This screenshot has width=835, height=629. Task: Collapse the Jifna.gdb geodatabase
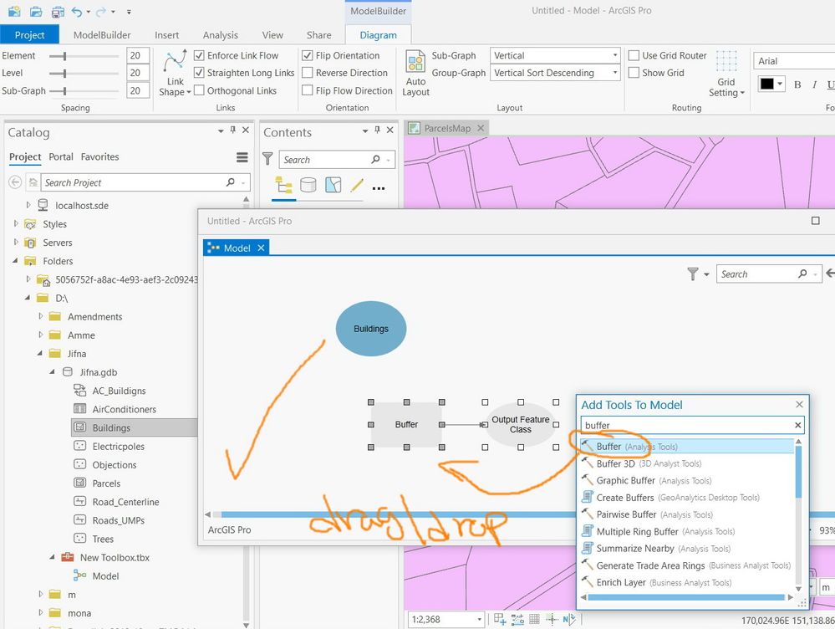pyautogui.click(x=52, y=371)
